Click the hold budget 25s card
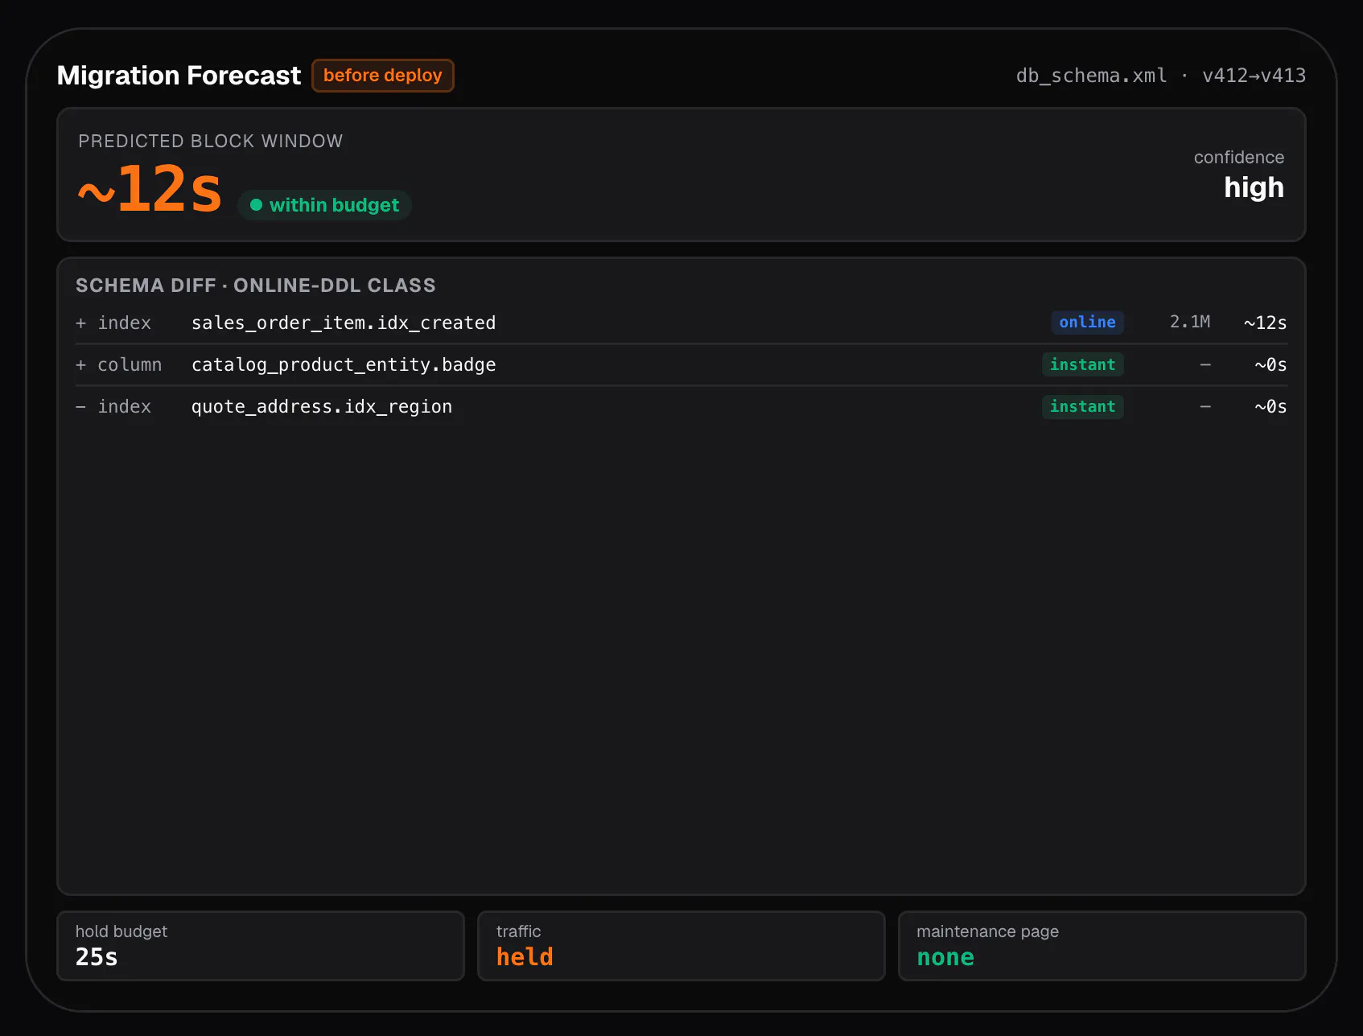1363x1036 pixels. [261, 946]
